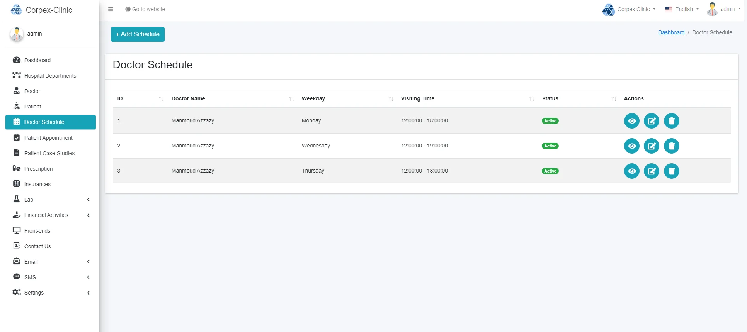View the Thursday schedule with eye icon
The width and height of the screenshot is (747, 332).
tap(631, 171)
